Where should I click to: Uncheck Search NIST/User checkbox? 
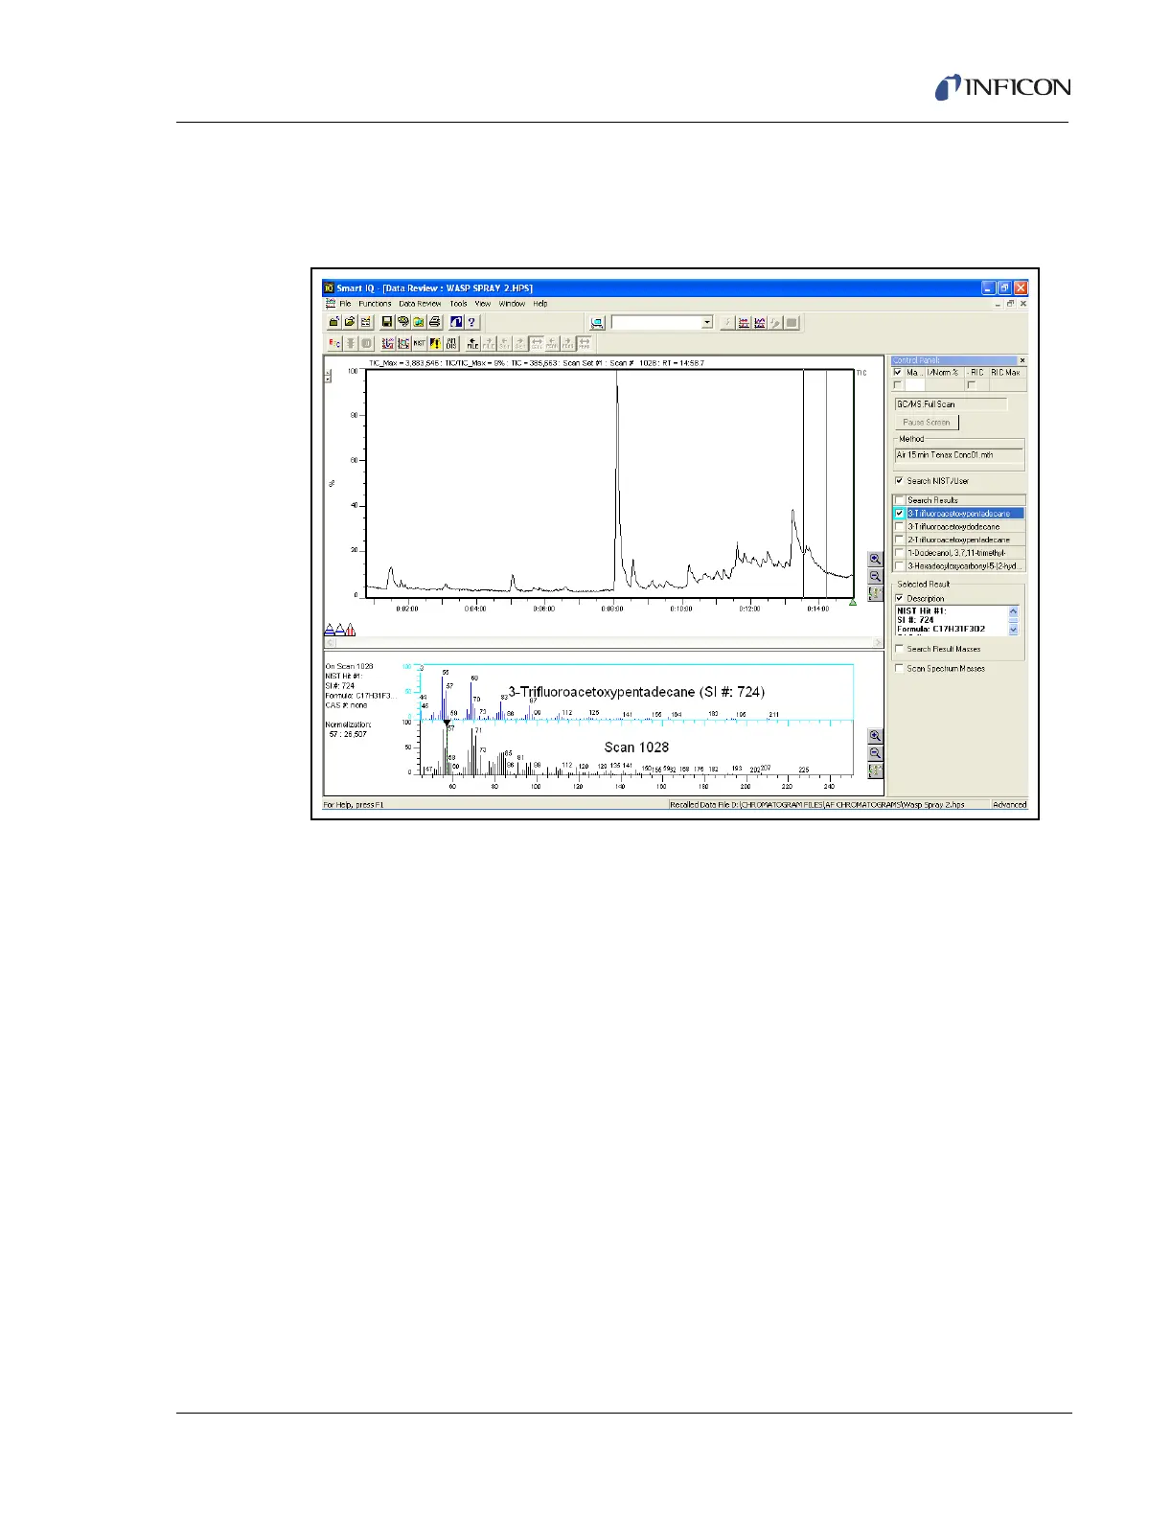tap(899, 481)
